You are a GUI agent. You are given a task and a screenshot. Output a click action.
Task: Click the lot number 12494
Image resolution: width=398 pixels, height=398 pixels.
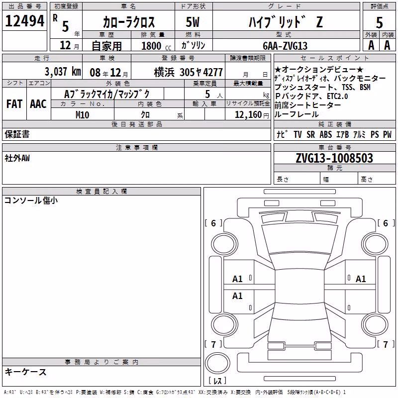[24, 21]
